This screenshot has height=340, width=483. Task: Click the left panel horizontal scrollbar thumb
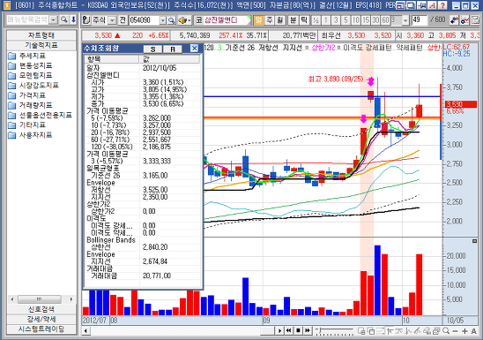39,299
